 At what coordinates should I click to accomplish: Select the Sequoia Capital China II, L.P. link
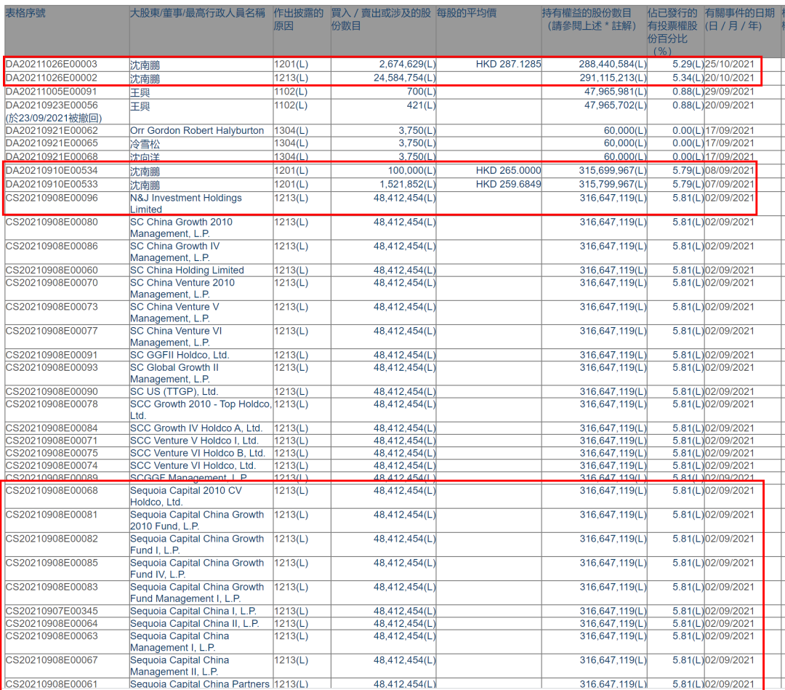(194, 624)
